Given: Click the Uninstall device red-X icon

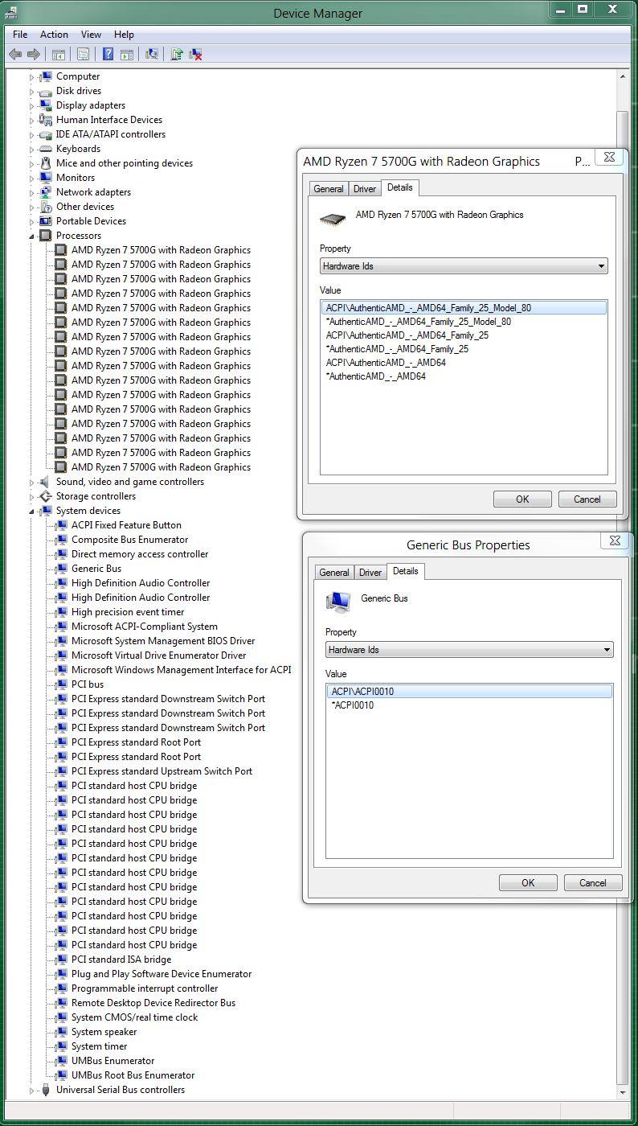Looking at the screenshot, I should tap(195, 54).
